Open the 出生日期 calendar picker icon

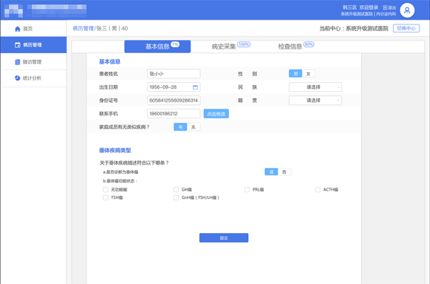195,87
